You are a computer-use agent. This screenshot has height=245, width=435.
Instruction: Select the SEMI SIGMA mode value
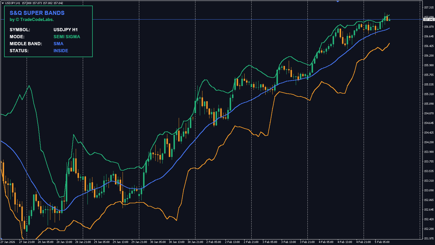tap(67, 37)
